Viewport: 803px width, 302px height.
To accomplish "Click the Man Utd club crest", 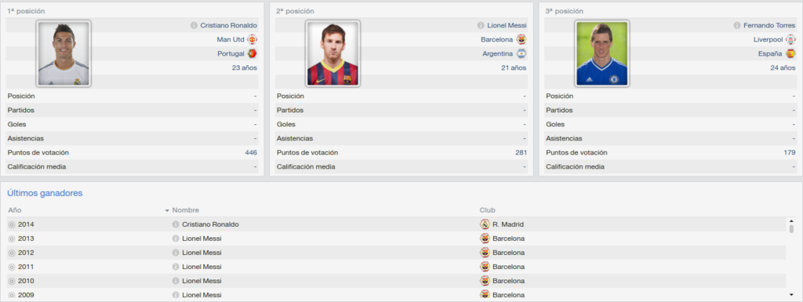I will [x=252, y=39].
